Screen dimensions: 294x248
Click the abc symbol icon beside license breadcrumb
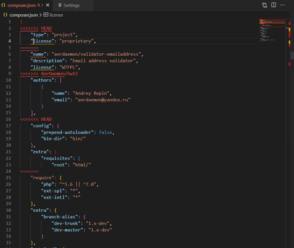click(x=46, y=15)
